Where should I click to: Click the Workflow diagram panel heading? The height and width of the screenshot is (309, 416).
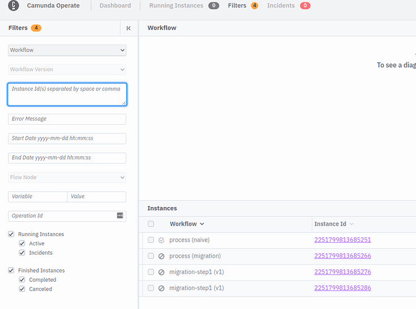162,28
